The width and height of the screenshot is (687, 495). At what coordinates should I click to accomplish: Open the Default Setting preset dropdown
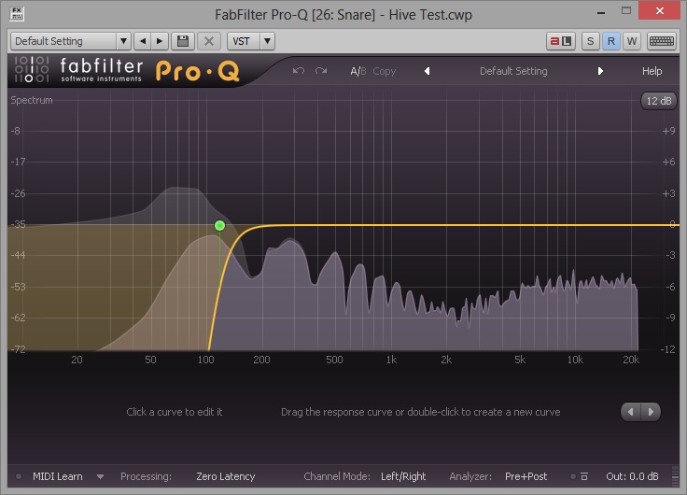pyautogui.click(x=70, y=41)
